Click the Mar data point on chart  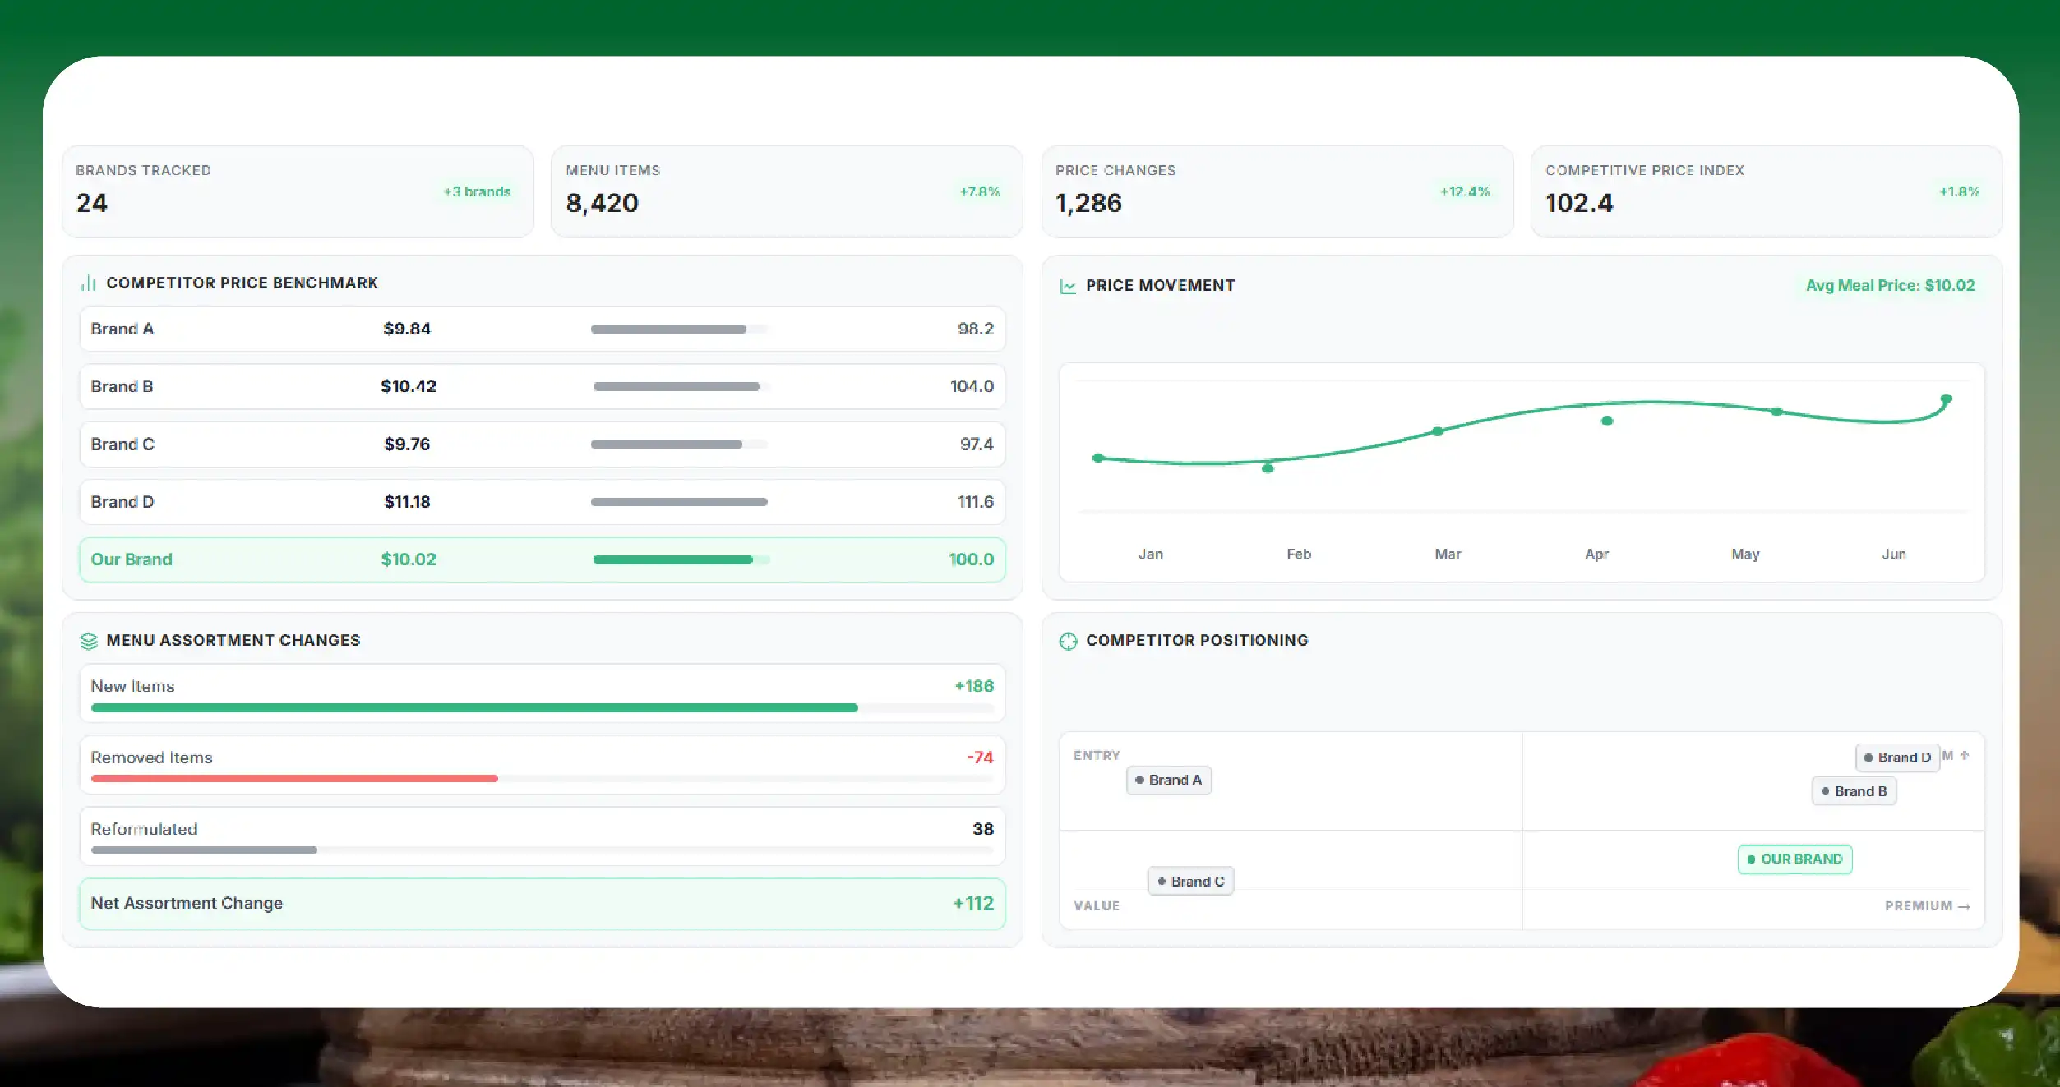pyautogui.click(x=1438, y=431)
